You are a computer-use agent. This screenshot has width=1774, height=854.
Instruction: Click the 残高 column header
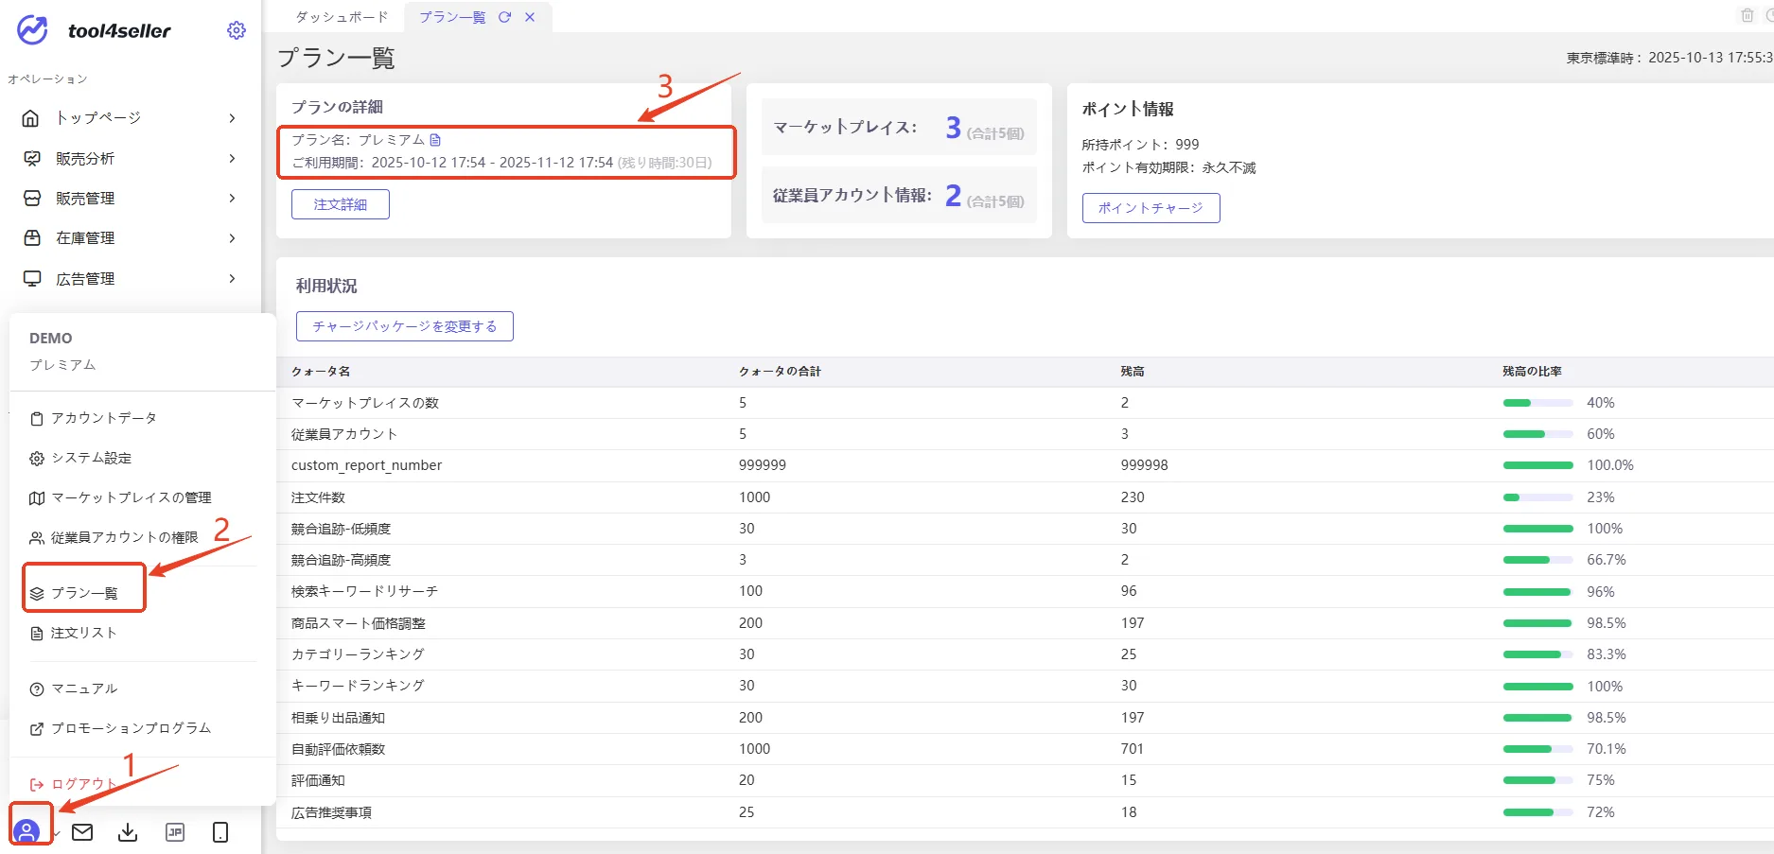[x=1133, y=372]
